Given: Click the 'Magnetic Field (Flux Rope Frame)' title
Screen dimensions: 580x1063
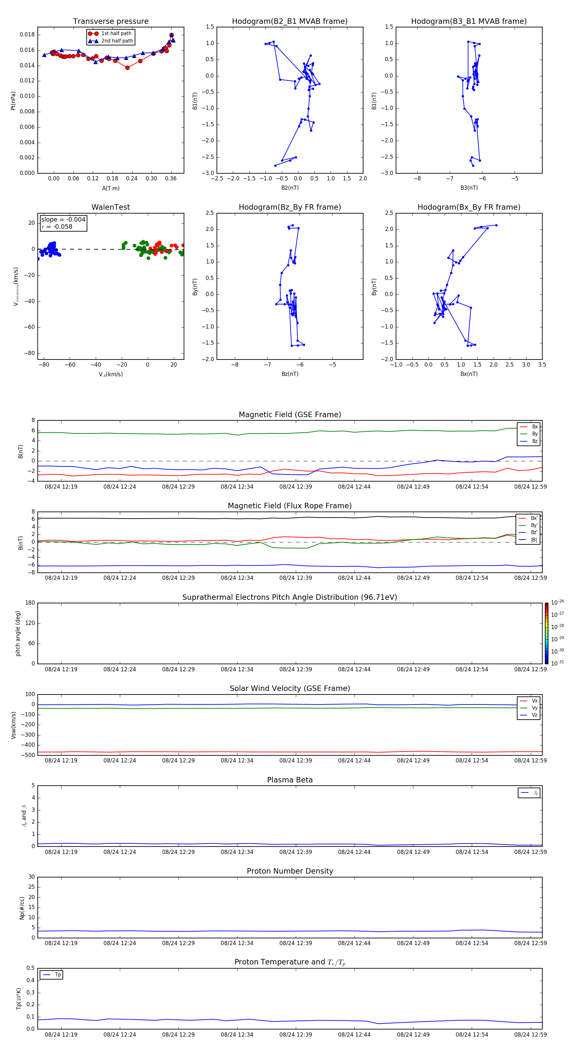Looking at the screenshot, I should tap(290, 506).
